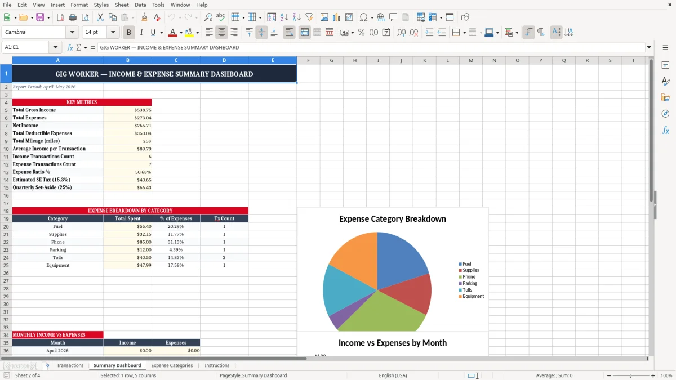Insert Hyperlink globe icon
The height and width of the screenshot is (380, 676).
tap(381, 17)
